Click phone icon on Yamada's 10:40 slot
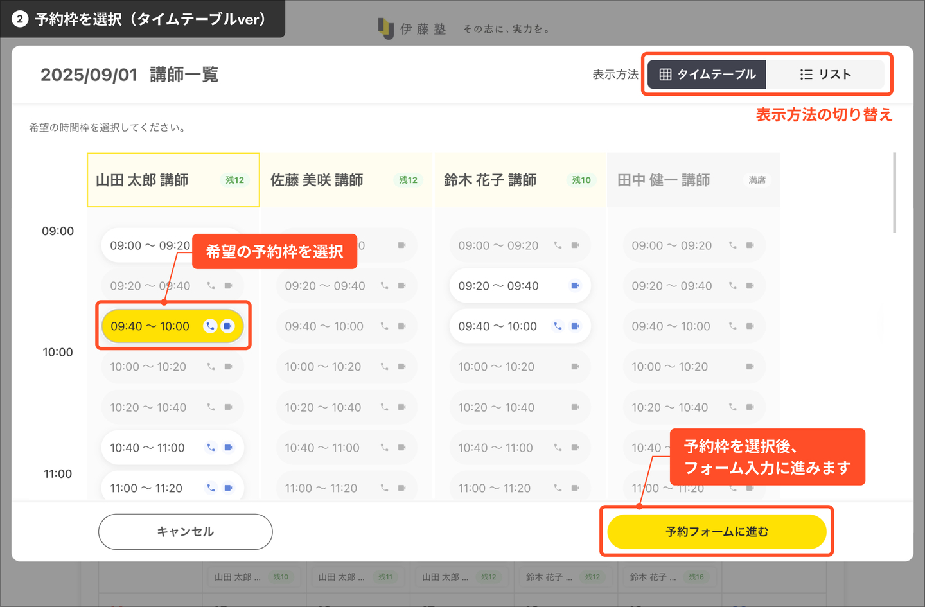This screenshot has width=925, height=607. coord(211,448)
